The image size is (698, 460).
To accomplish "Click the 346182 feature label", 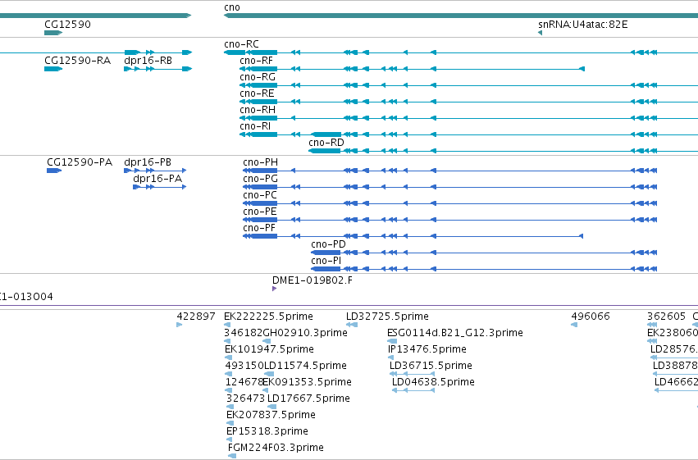I will [243, 333].
